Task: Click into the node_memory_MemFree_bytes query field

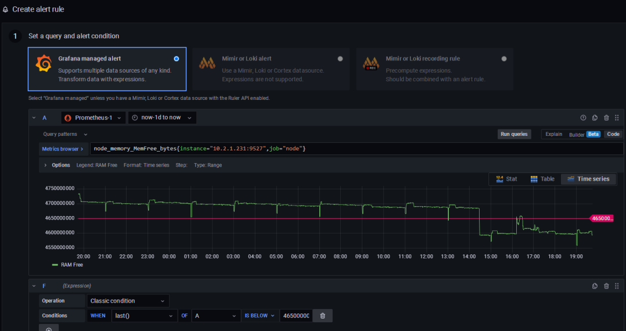Action: coord(357,149)
